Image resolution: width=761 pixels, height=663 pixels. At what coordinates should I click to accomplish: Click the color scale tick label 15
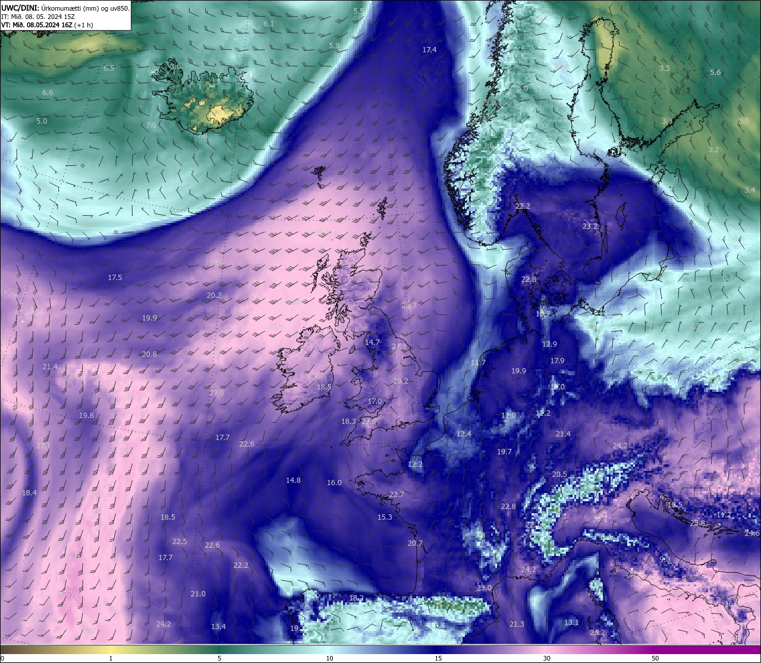pyautogui.click(x=438, y=658)
